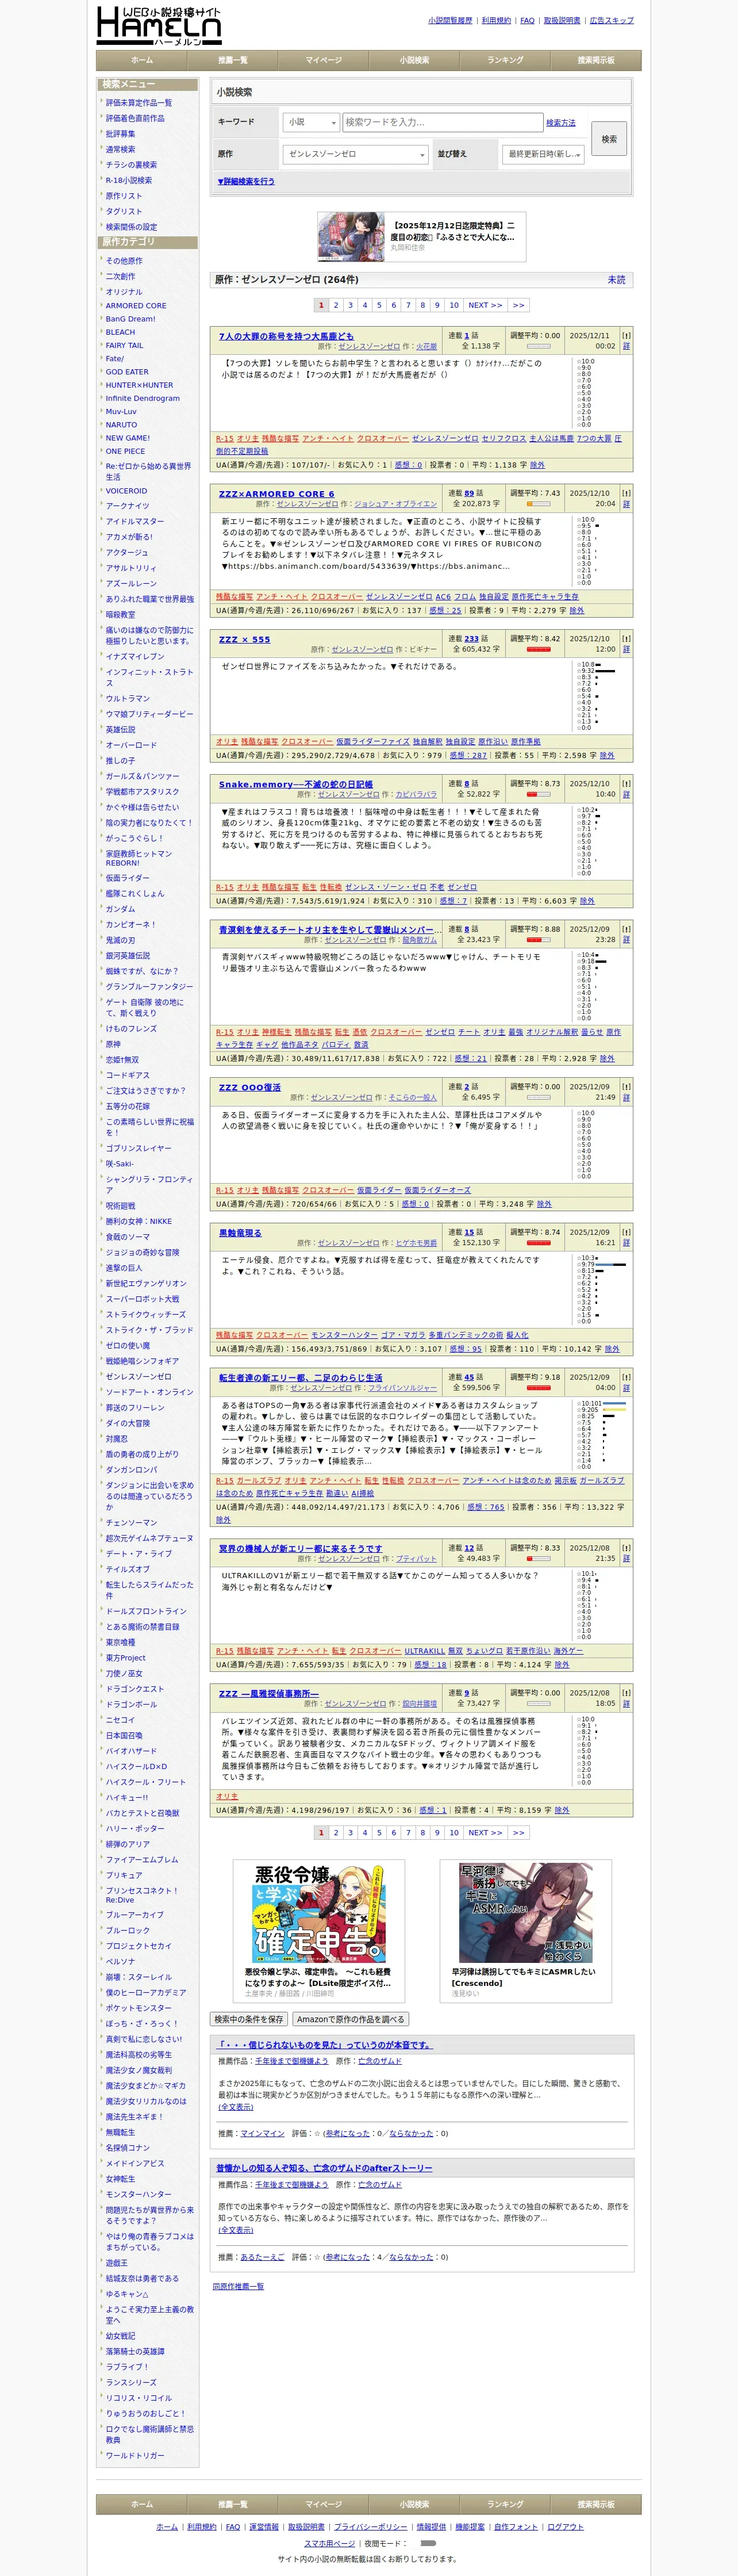738x2576 pixels.
Task: Open the 小説 keyword type dropdown
Action: click(311, 122)
